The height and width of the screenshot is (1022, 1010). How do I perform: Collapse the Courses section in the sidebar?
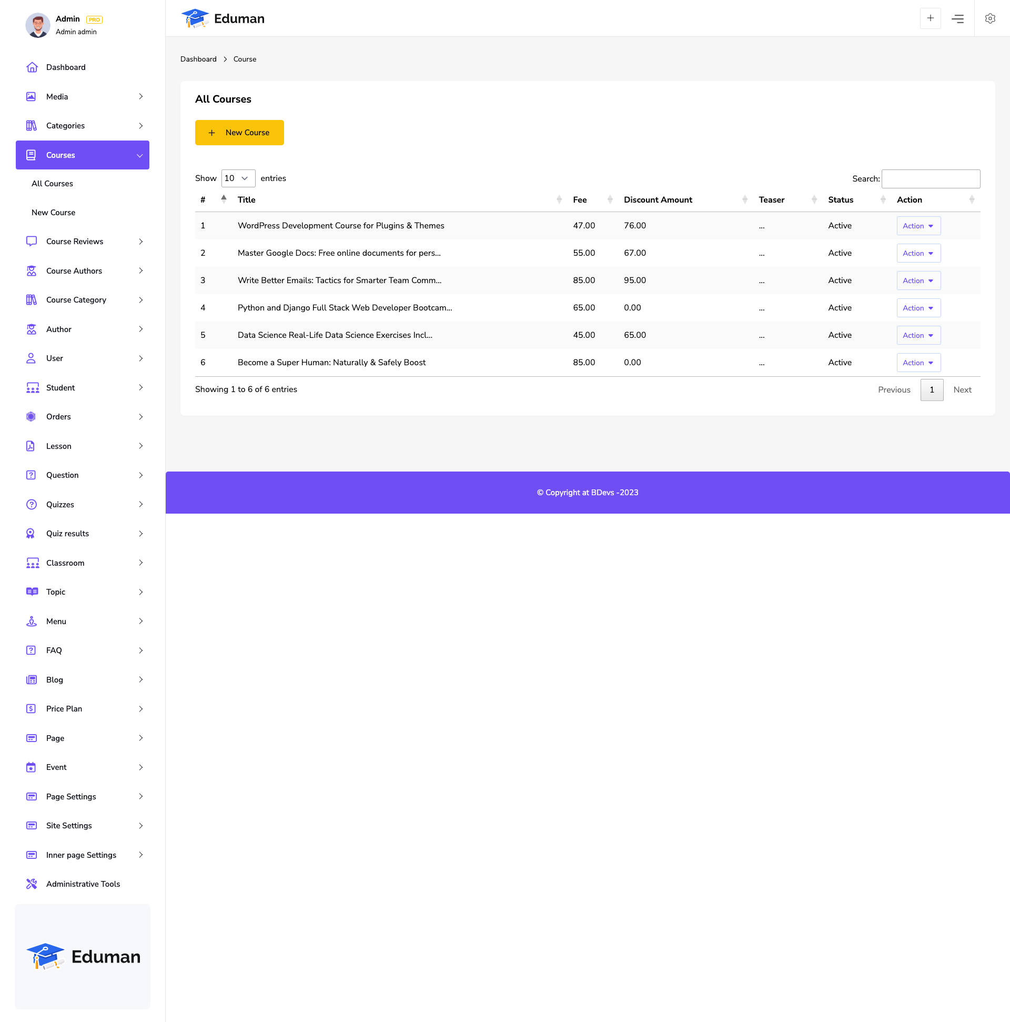coord(139,155)
